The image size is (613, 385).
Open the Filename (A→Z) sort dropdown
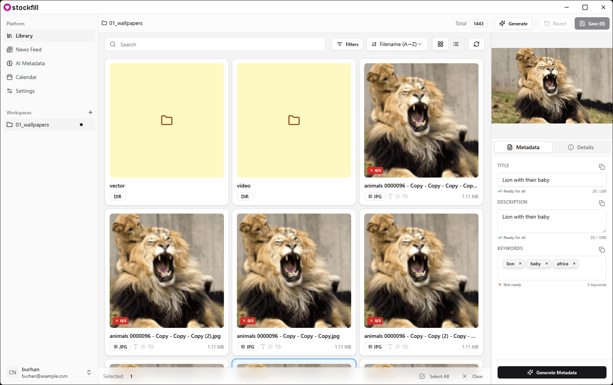397,44
